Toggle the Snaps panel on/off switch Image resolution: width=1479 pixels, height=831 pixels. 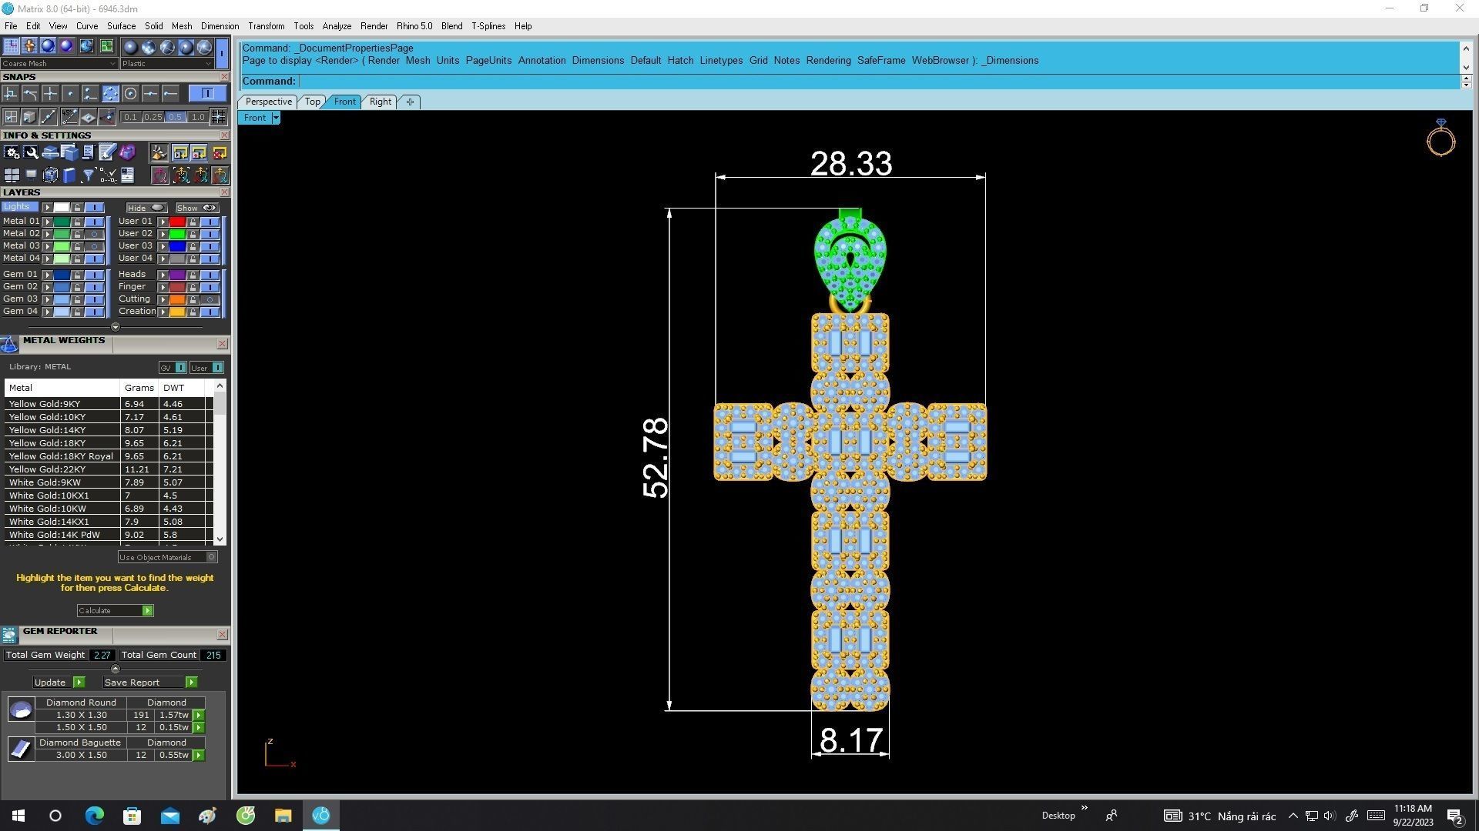pyautogui.click(x=207, y=93)
